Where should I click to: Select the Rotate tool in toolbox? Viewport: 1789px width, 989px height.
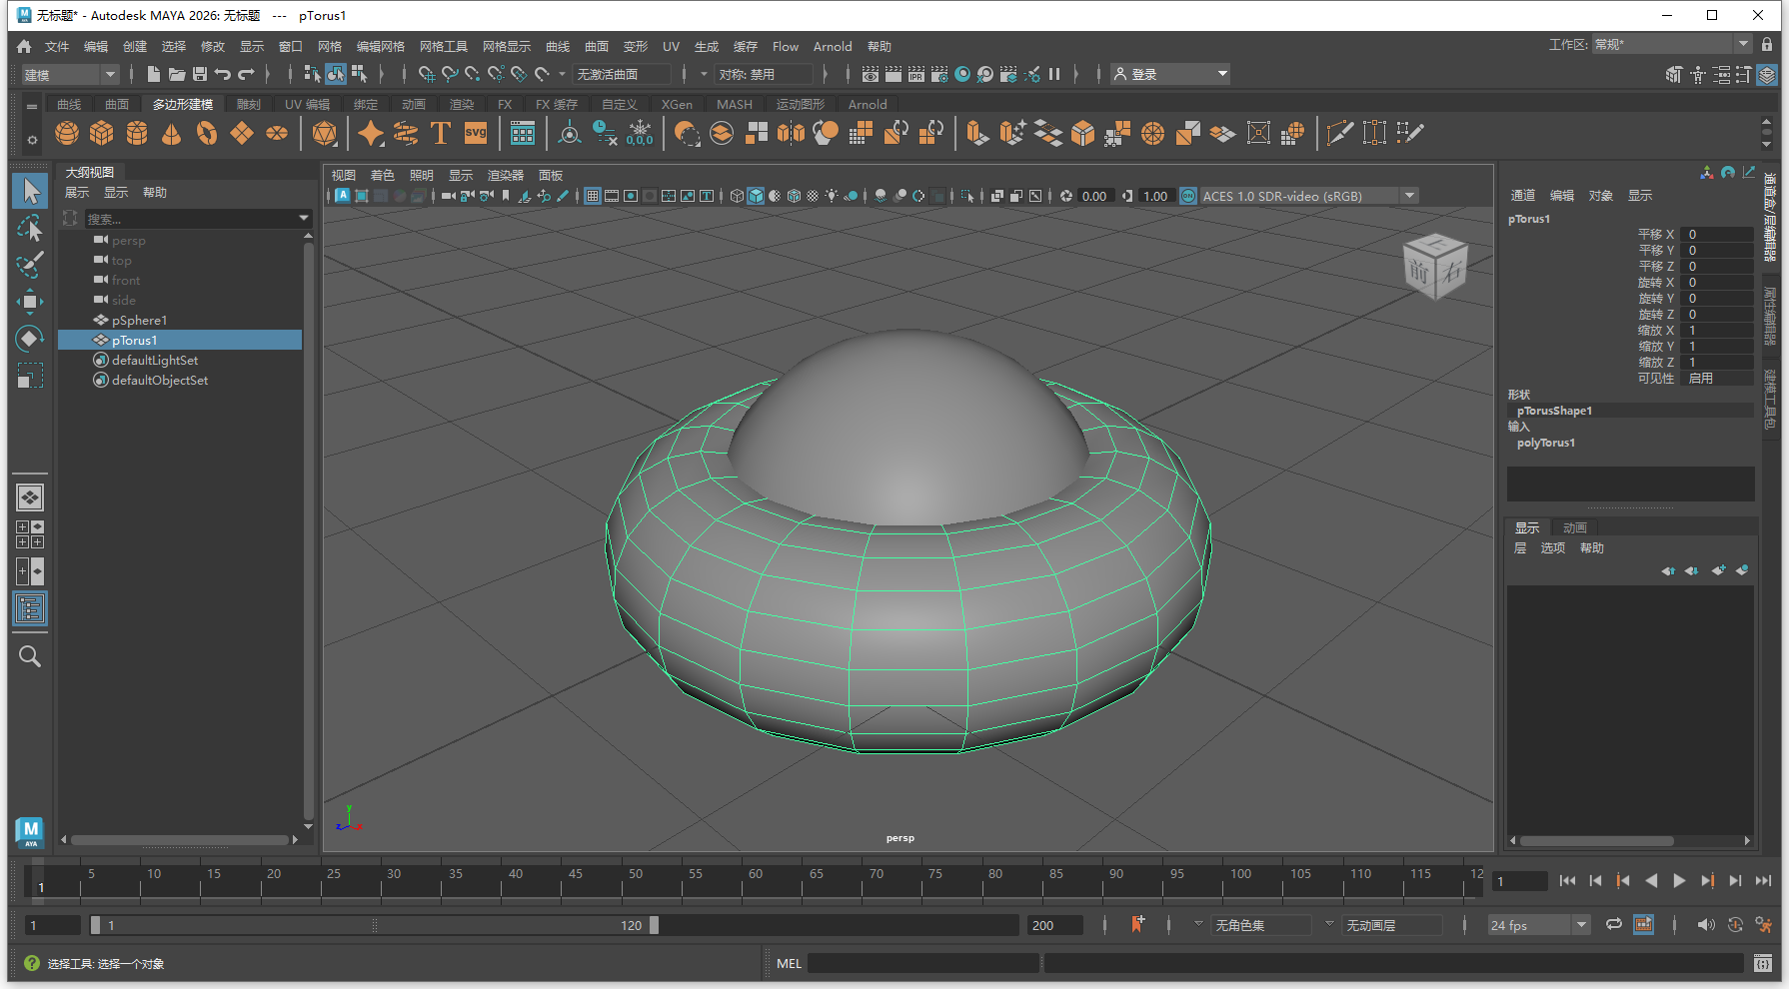30,339
